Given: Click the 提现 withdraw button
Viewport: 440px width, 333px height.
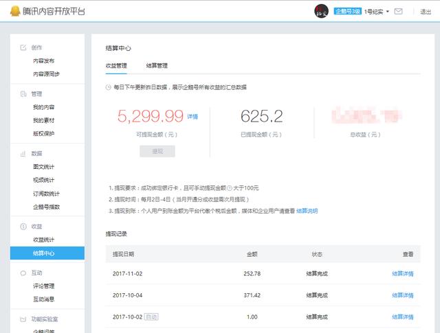Looking at the screenshot, I should click(x=157, y=151).
